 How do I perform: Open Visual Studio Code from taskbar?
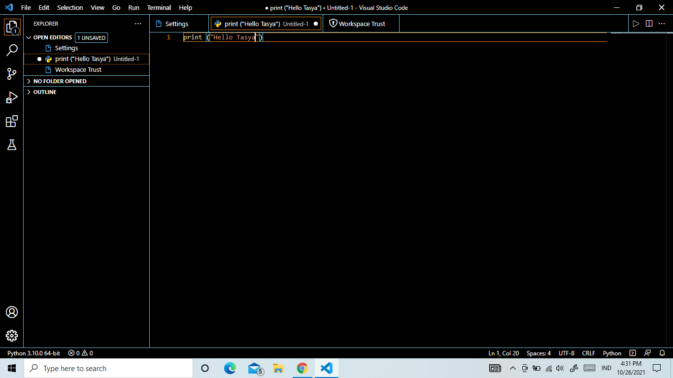pyautogui.click(x=327, y=368)
